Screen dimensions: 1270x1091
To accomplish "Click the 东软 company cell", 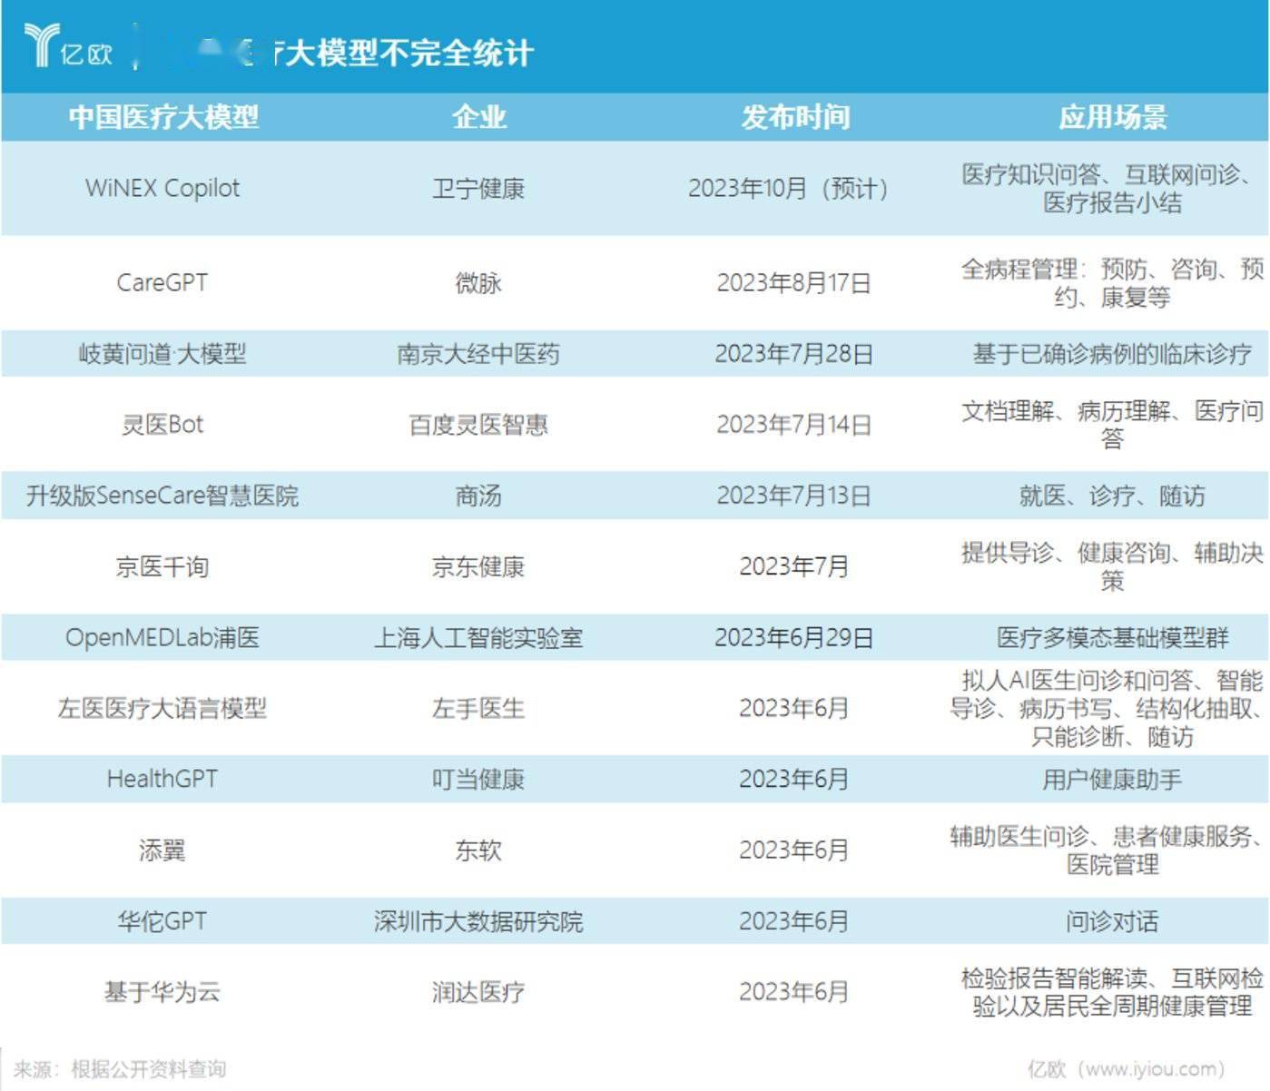I will [x=478, y=850].
